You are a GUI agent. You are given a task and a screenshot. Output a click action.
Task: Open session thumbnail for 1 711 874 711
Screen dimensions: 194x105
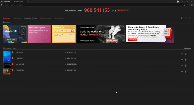[x=7, y=59]
